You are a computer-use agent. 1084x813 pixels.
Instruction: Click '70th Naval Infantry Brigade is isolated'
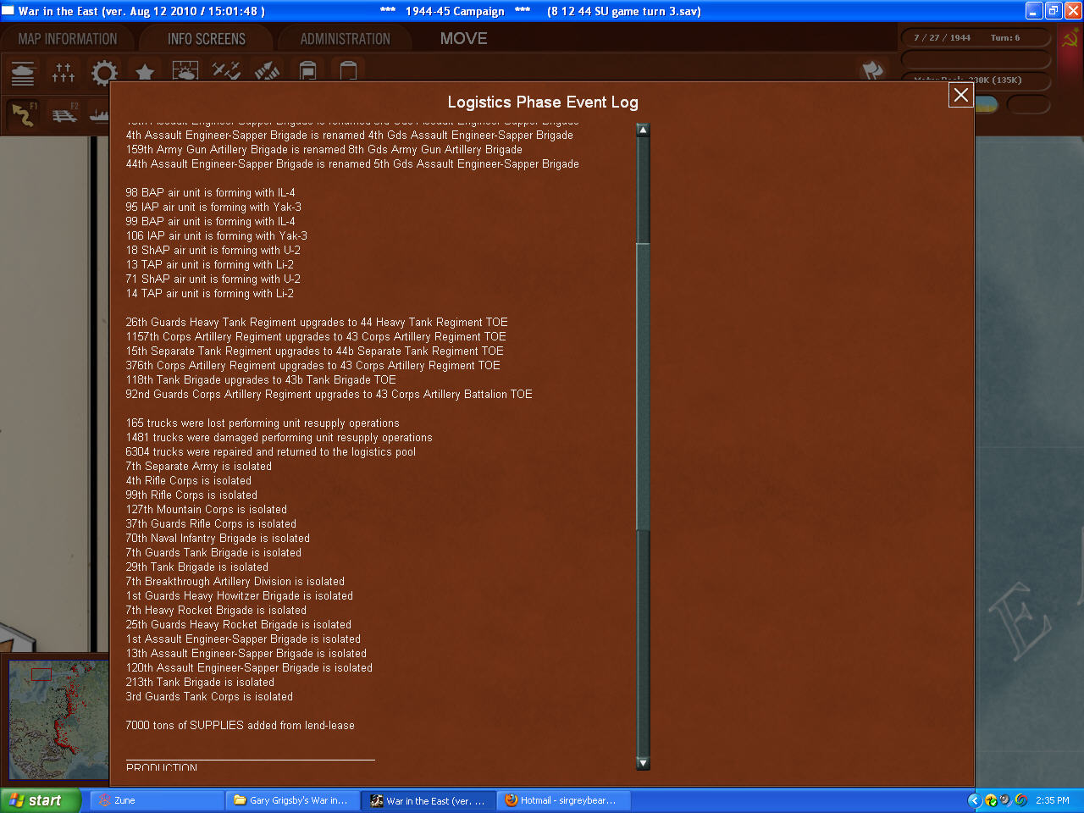tap(218, 539)
